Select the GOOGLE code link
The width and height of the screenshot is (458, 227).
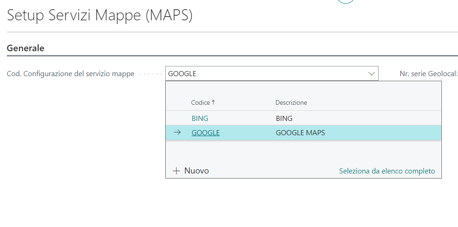[x=205, y=133]
